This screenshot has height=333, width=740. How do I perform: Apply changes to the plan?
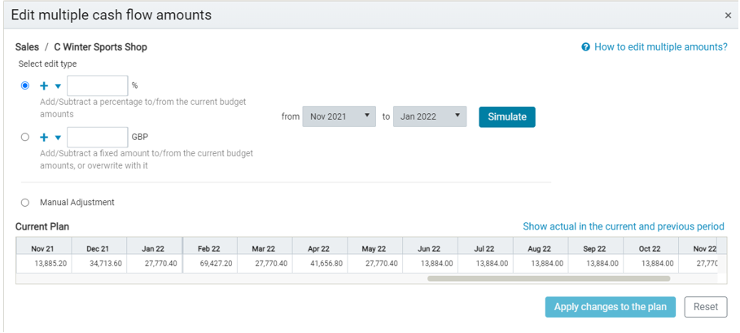pyautogui.click(x=611, y=307)
